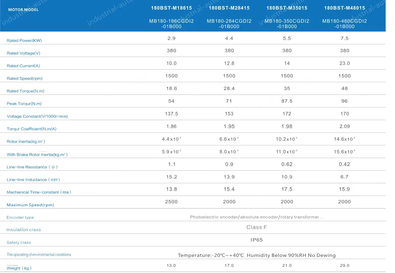Select the 180BST-M48015 model header
Image resolution: width=395 pixels, height=273 pixels.
(345, 8)
